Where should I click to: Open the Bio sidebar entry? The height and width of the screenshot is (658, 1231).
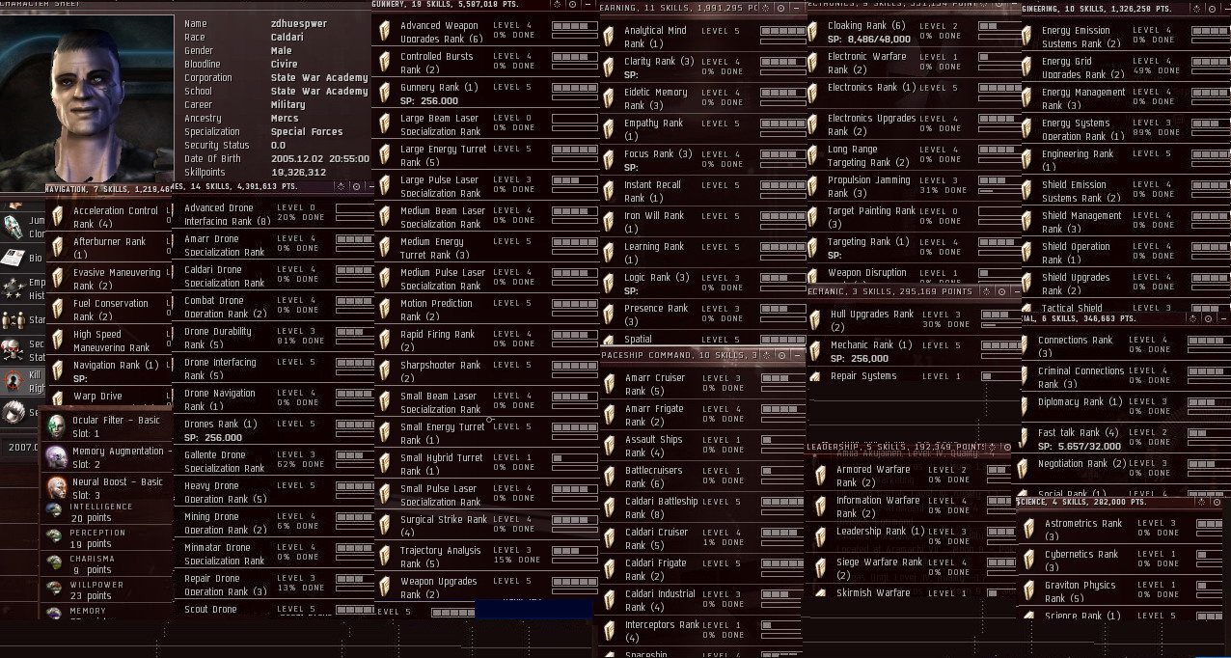[22, 259]
